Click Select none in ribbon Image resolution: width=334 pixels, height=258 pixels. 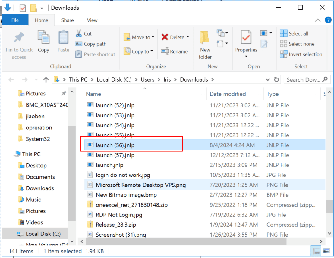point(297,44)
